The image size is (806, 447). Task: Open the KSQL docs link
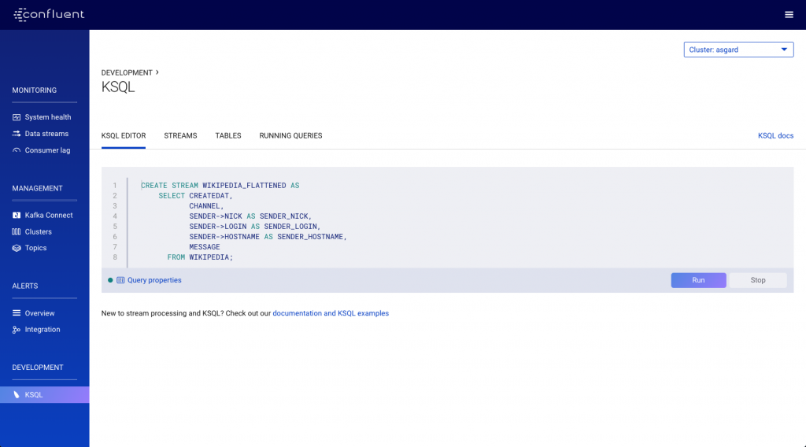tap(775, 135)
